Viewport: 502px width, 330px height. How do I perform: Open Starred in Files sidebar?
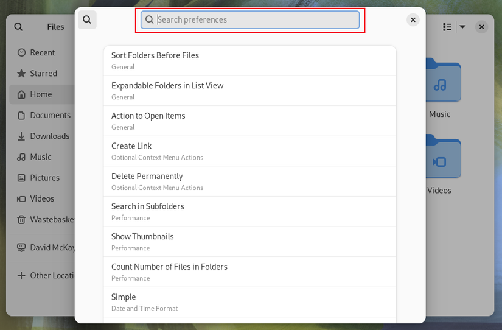pos(42,74)
